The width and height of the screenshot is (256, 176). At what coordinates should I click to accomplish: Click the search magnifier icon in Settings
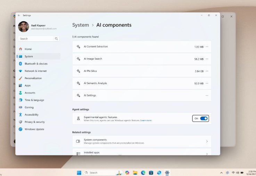56,39
